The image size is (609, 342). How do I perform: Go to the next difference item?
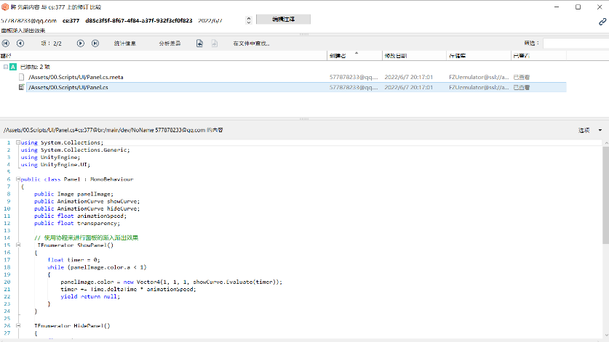click(80, 44)
